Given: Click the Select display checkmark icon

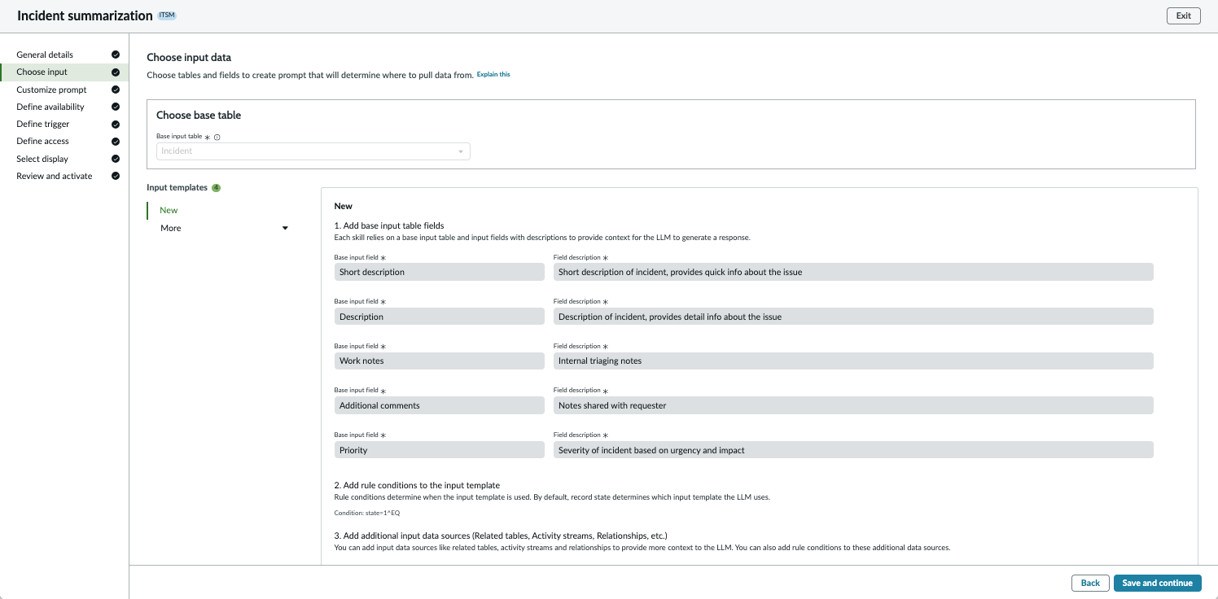Looking at the screenshot, I should coord(116,159).
